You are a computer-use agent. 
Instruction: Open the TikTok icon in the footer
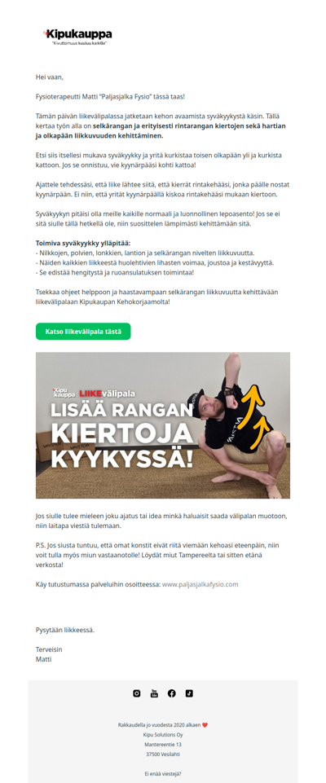189,693
